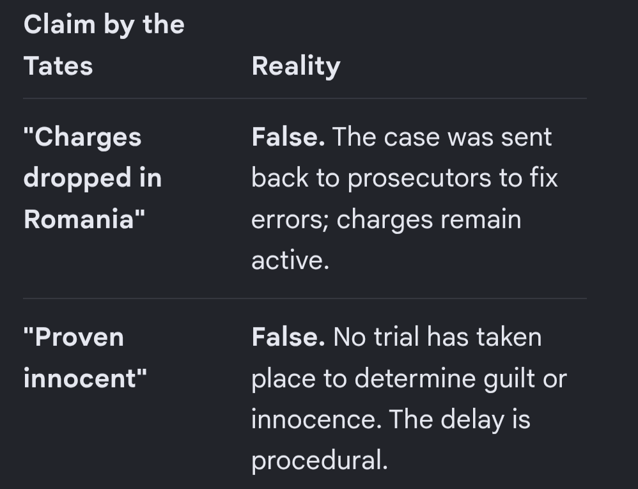Click the bold 'False.' in the first row
The height and width of the screenshot is (489, 638).
(x=288, y=137)
